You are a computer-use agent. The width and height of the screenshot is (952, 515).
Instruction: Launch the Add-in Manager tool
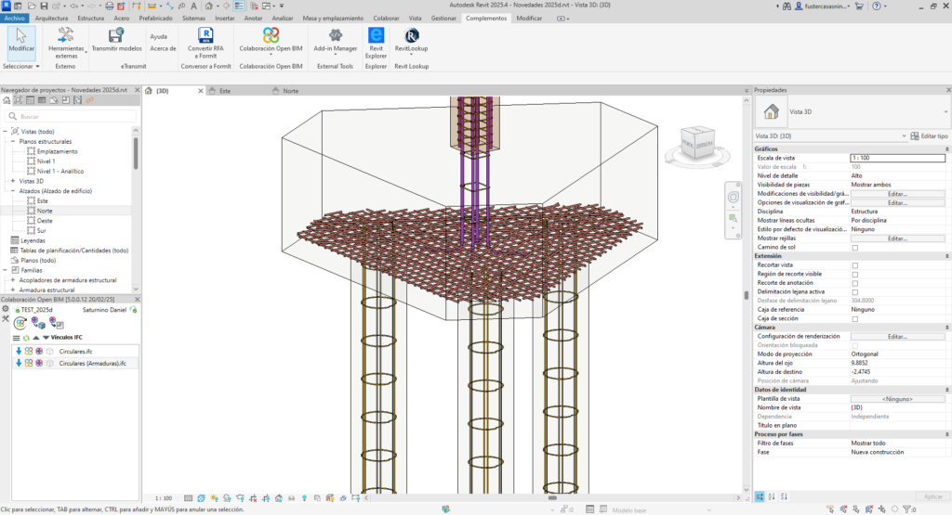[x=335, y=35]
